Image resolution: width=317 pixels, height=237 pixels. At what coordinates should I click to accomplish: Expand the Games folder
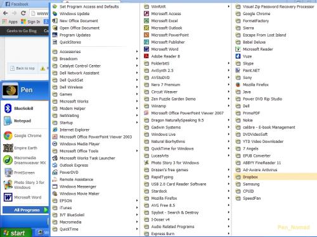click(94, 94)
